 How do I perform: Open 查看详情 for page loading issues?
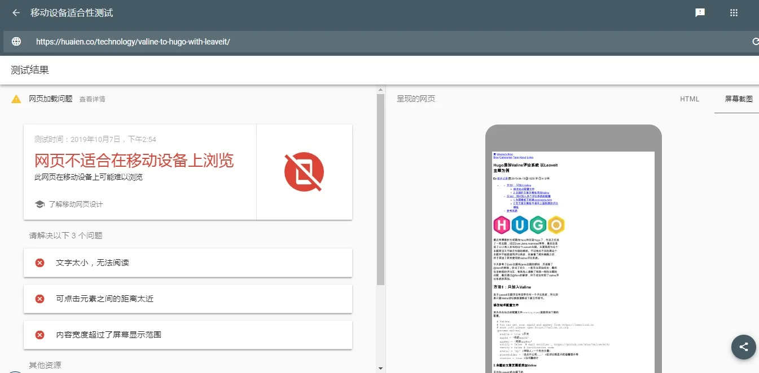click(x=92, y=99)
